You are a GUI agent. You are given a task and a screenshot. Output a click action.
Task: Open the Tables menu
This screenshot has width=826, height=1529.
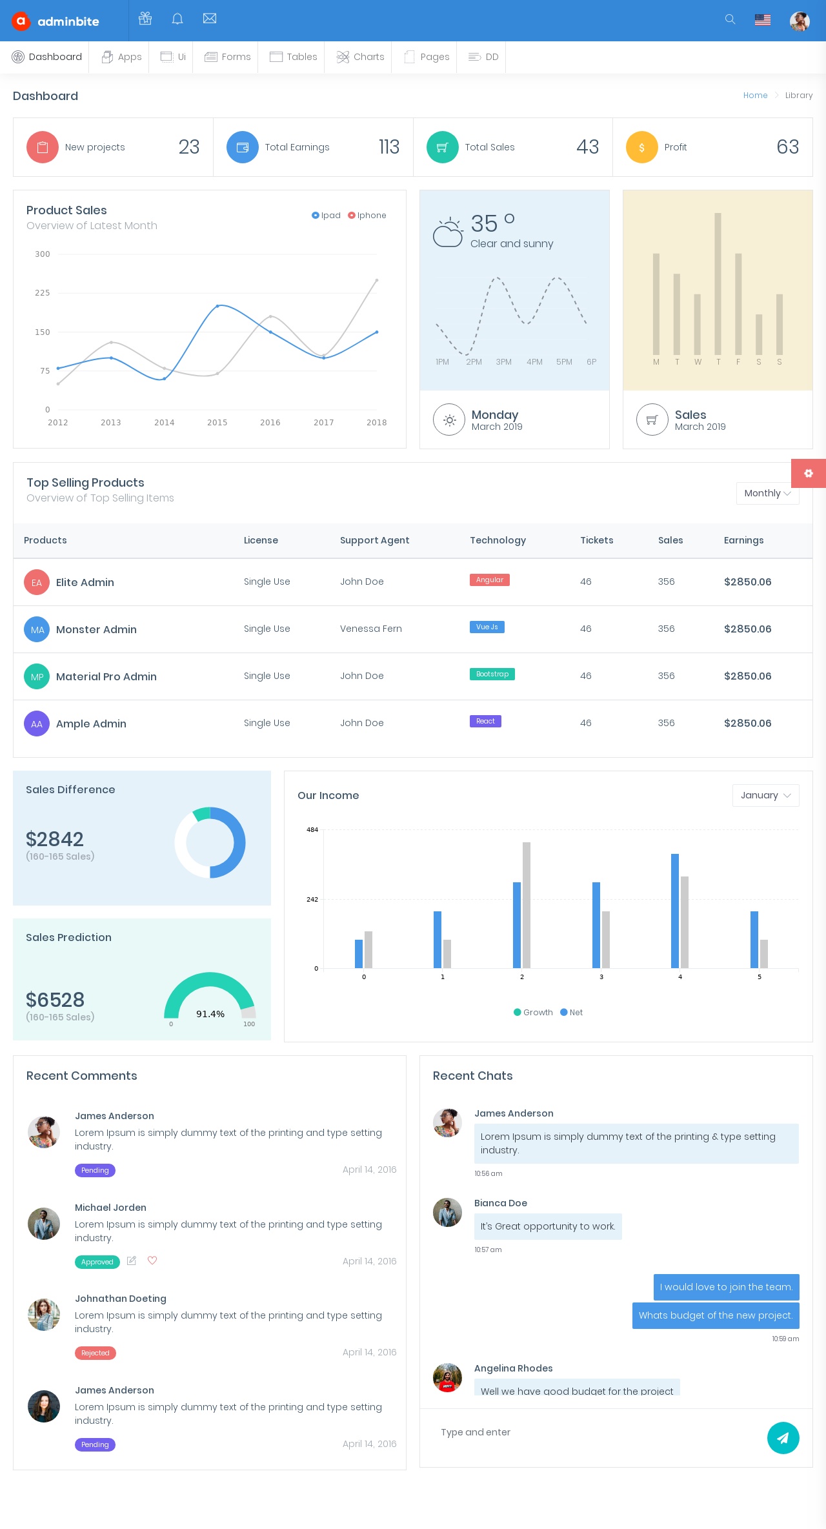294,57
